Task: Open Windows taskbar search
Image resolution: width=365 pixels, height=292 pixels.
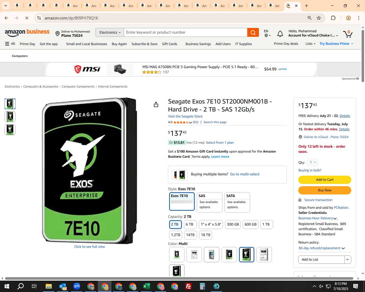Action: click(21, 286)
